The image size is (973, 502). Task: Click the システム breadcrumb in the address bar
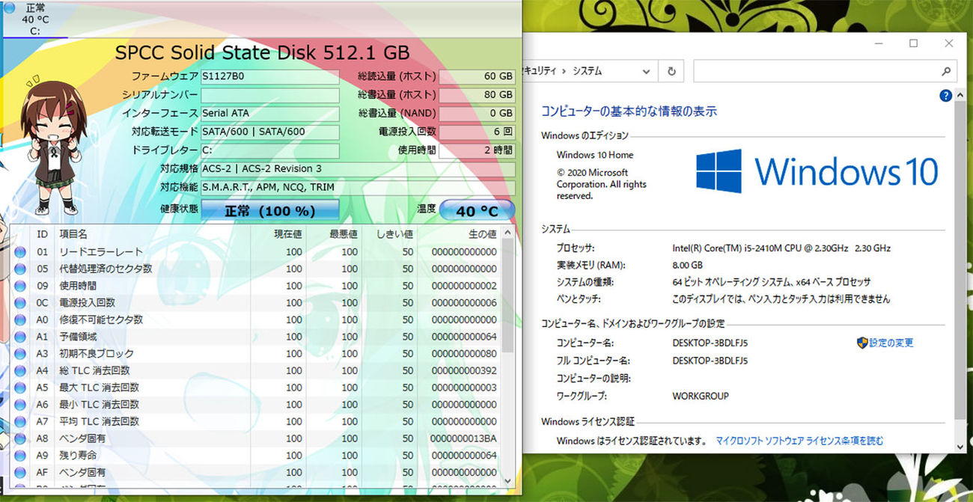(588, 71)
